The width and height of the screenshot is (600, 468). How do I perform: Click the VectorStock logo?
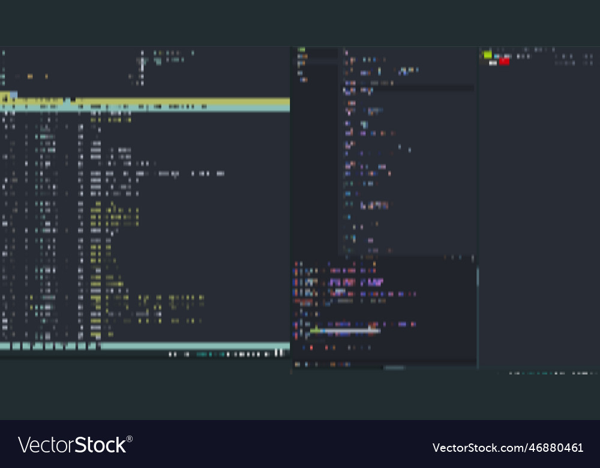75,445
